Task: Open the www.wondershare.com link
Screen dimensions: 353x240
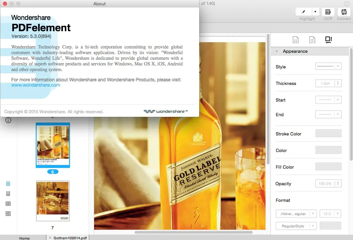Action: point(35,85)
